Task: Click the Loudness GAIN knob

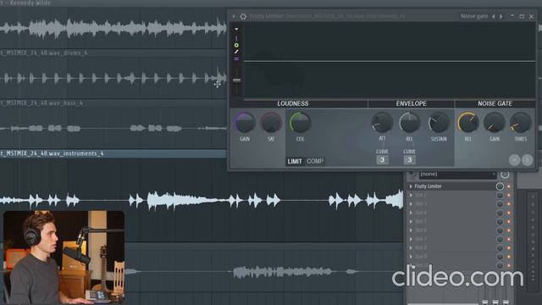Action: tap(245, 123)
